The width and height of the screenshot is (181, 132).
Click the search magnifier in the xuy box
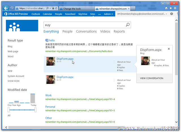(x=128, y=25)
